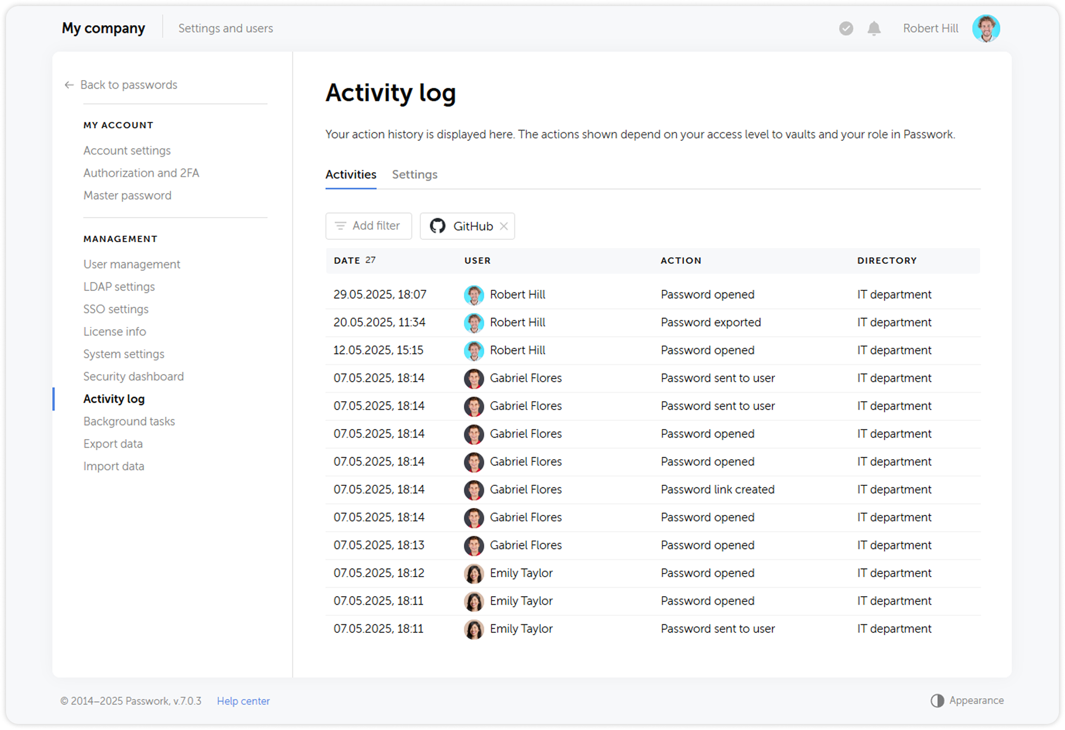Click the back arrow next to Back to passwords

69,85
